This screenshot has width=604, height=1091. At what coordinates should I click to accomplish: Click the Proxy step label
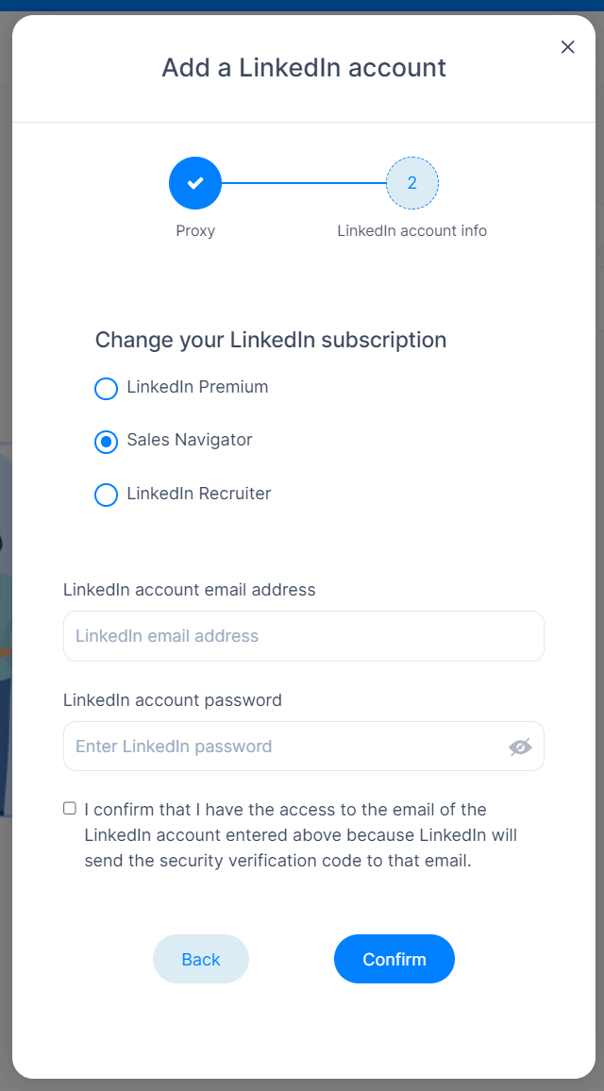195,231
